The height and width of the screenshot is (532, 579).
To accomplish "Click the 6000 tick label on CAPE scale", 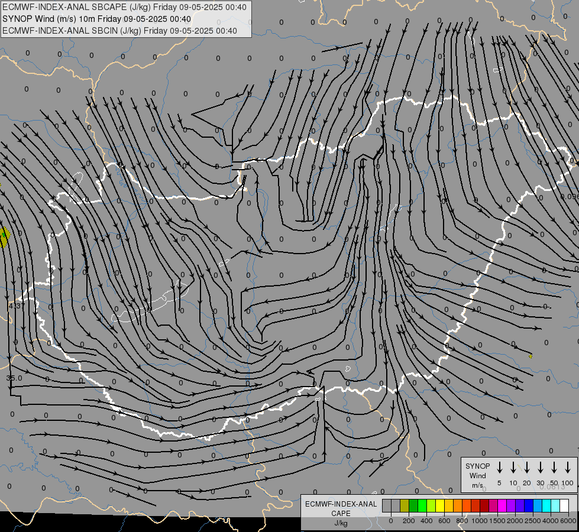I will [x=568, y=521].
